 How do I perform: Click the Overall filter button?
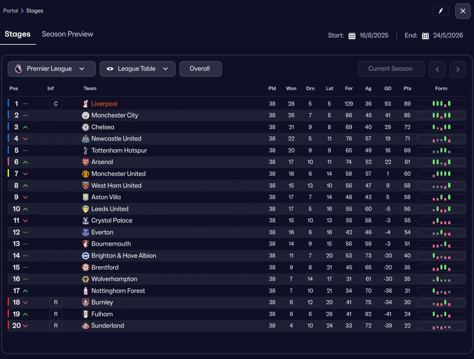[x=200, y=69]
